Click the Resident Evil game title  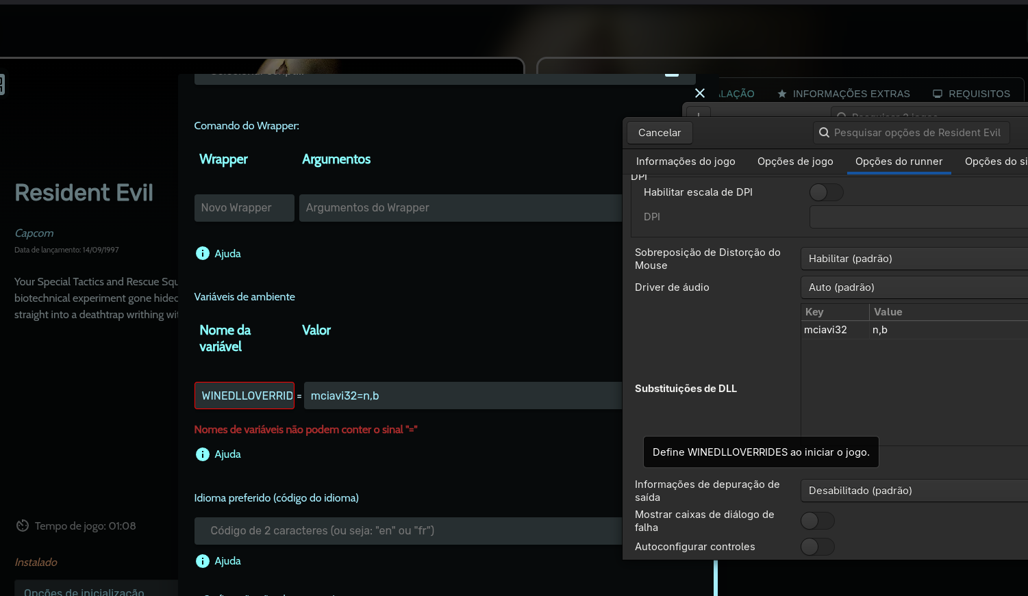pyautogui.click(x=84, y=192)
